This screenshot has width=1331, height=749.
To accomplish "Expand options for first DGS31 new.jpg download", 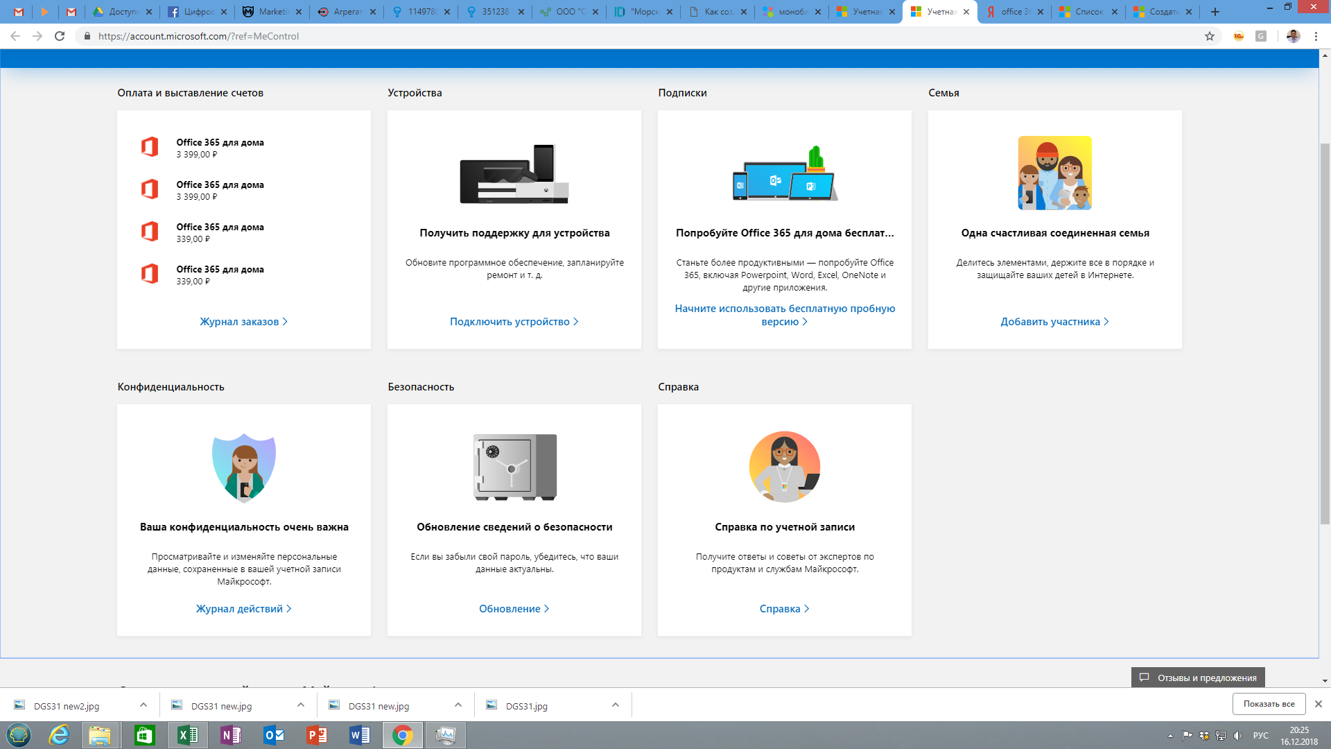I will click(301, 705).
